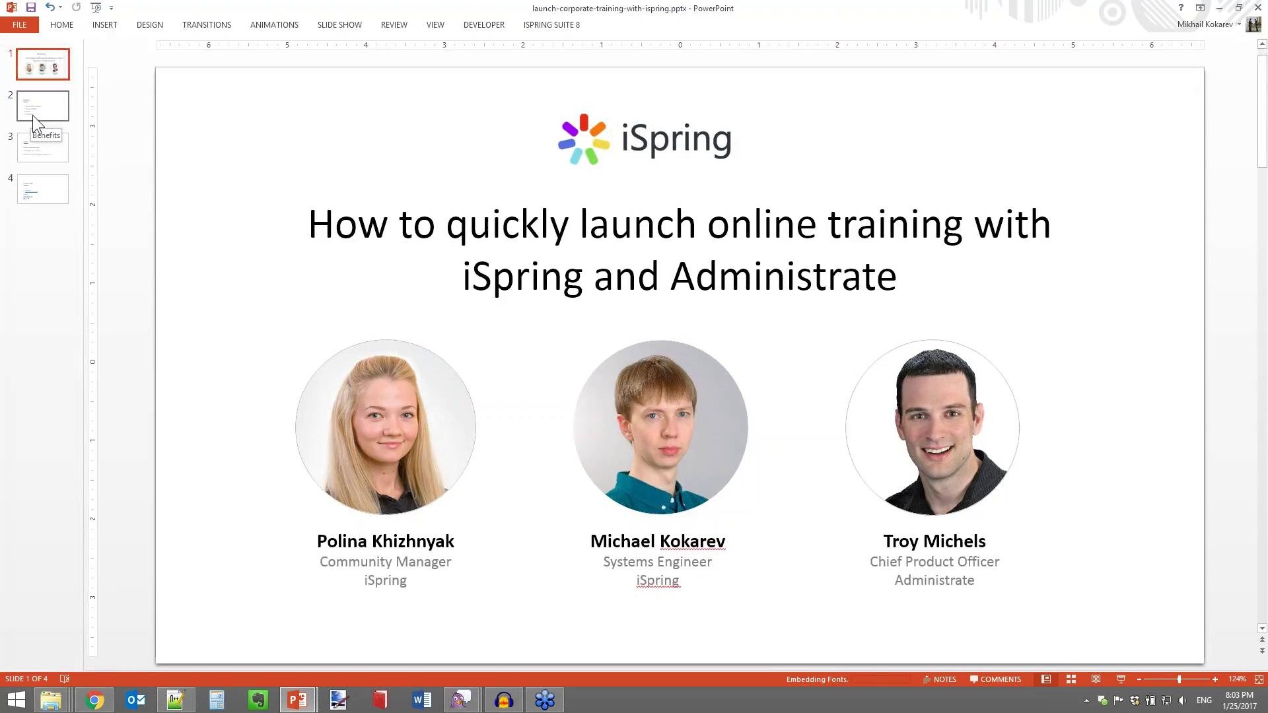1268x713 pixels.
Task: Click the Repeat/Redo icon
Action: (76, 7)
